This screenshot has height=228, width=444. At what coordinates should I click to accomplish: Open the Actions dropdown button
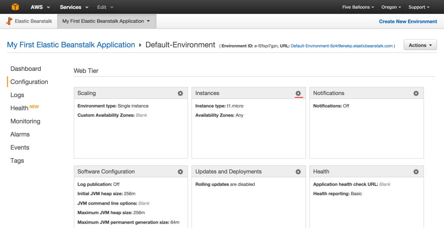[420, 45]
